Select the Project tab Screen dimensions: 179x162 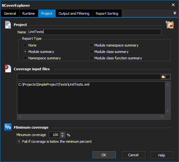click(x=47, y=13)
